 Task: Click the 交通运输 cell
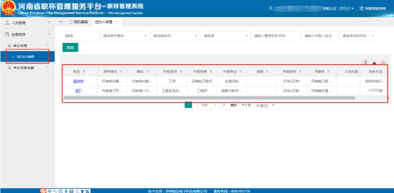[232, 81]
